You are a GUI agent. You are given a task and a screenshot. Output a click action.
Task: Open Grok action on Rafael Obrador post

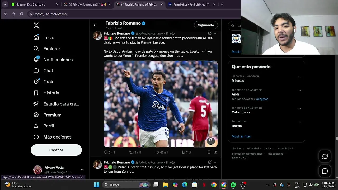(x=210, y=162)
